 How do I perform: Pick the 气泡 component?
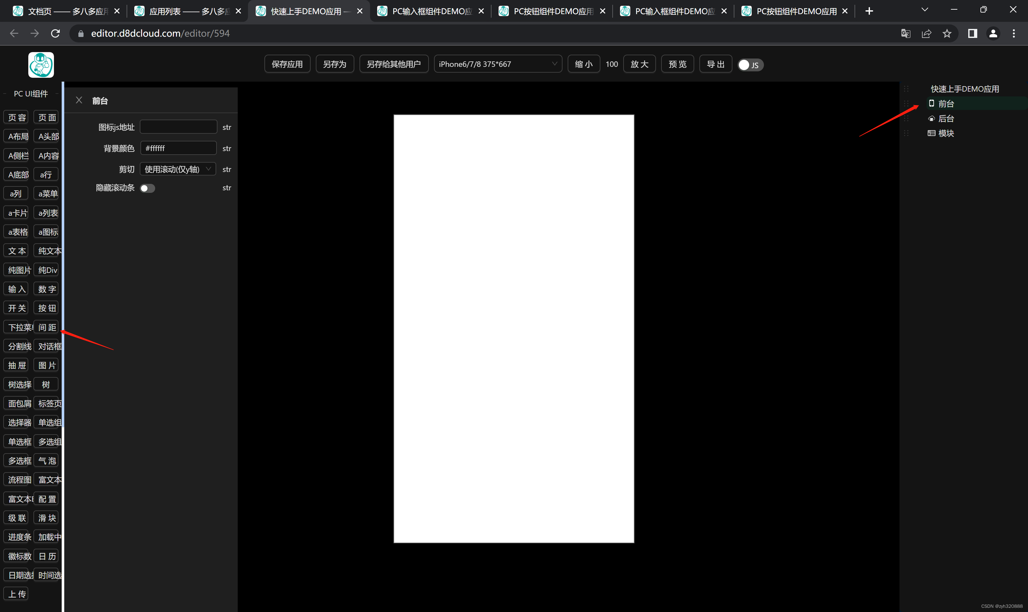coord(46,461)
